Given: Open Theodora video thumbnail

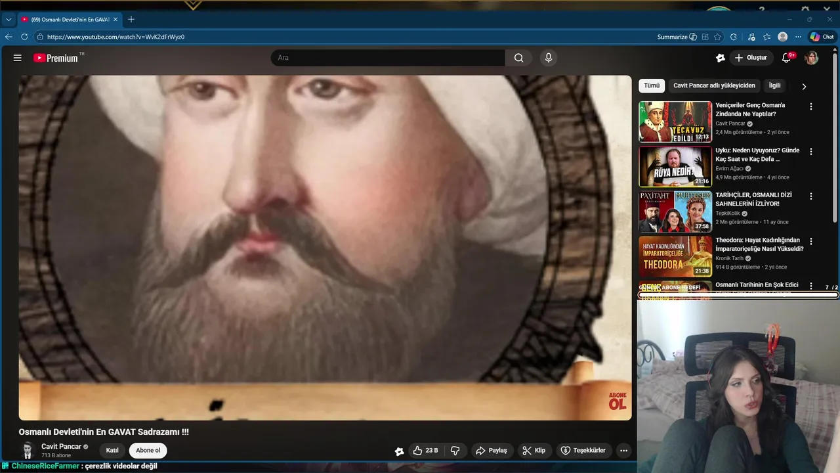Looking at the screenshot, I should pyautogui.click(x=675, y=256).
